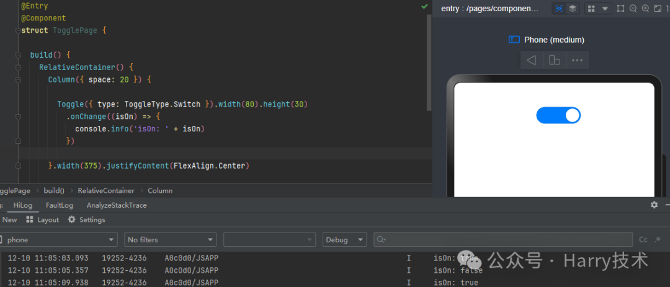Click the frame boundary icon in the previewer toolbar
The image size is (670, 287).
tap(621, 9)
